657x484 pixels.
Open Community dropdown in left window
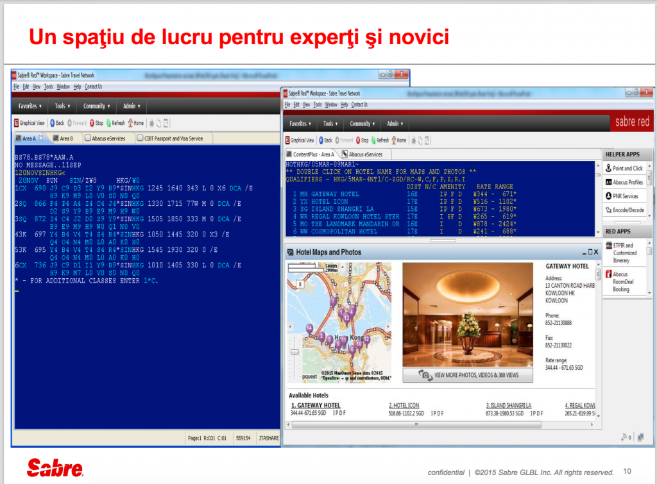[x=96, y=106]
